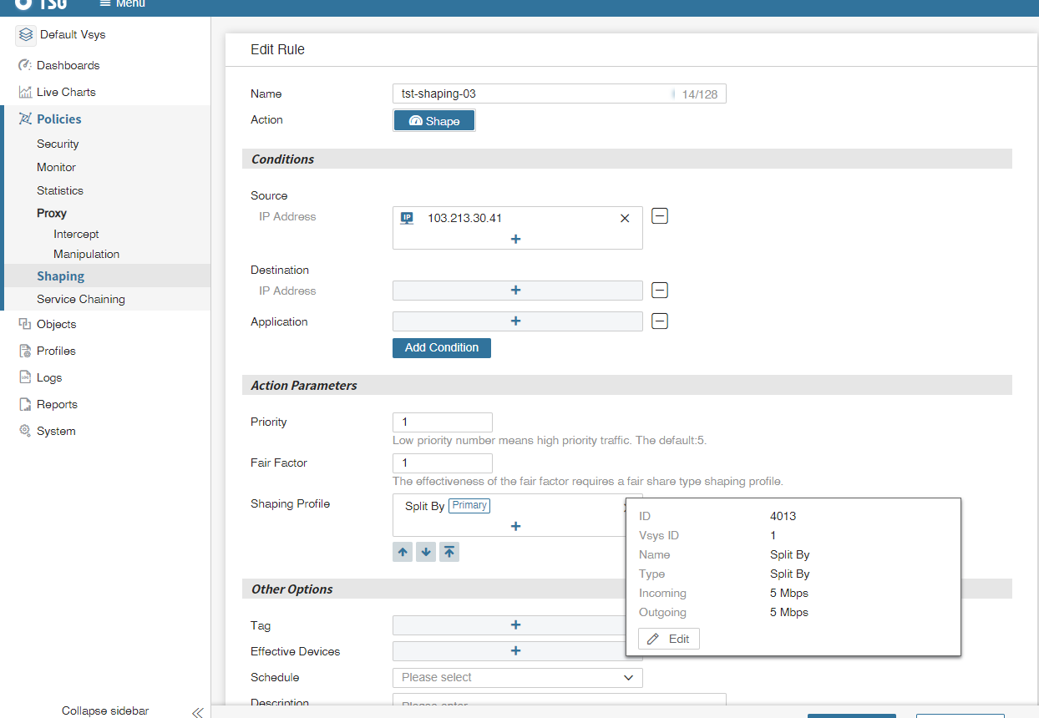Screen dimensions: 1039x718
Task: Add a Tag with plus icon
Action: point(515,625)
